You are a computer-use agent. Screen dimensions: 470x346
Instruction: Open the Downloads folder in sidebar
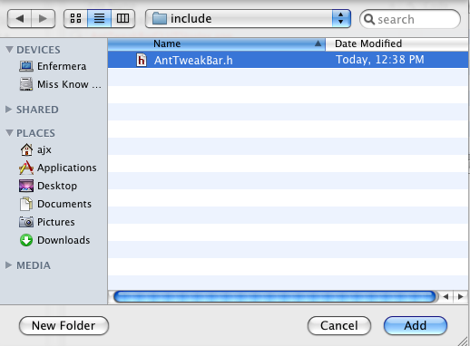[54, 240]
